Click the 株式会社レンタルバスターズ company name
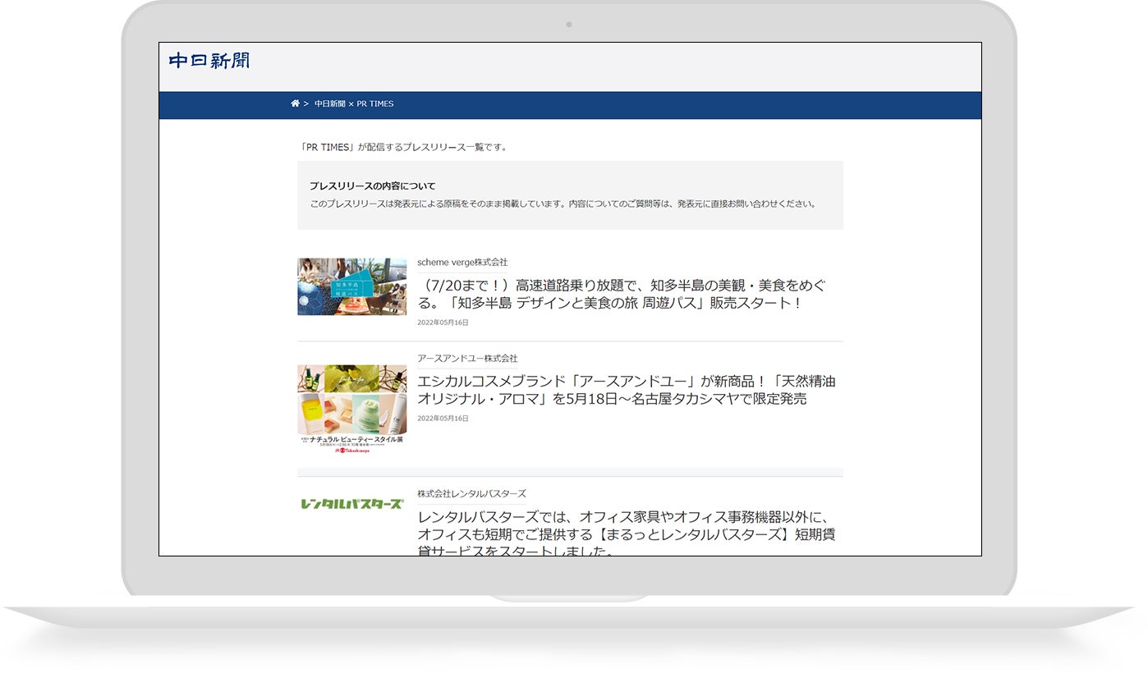Image resolution: width=1148 pixels, height=673 pixels. (471, 494)
